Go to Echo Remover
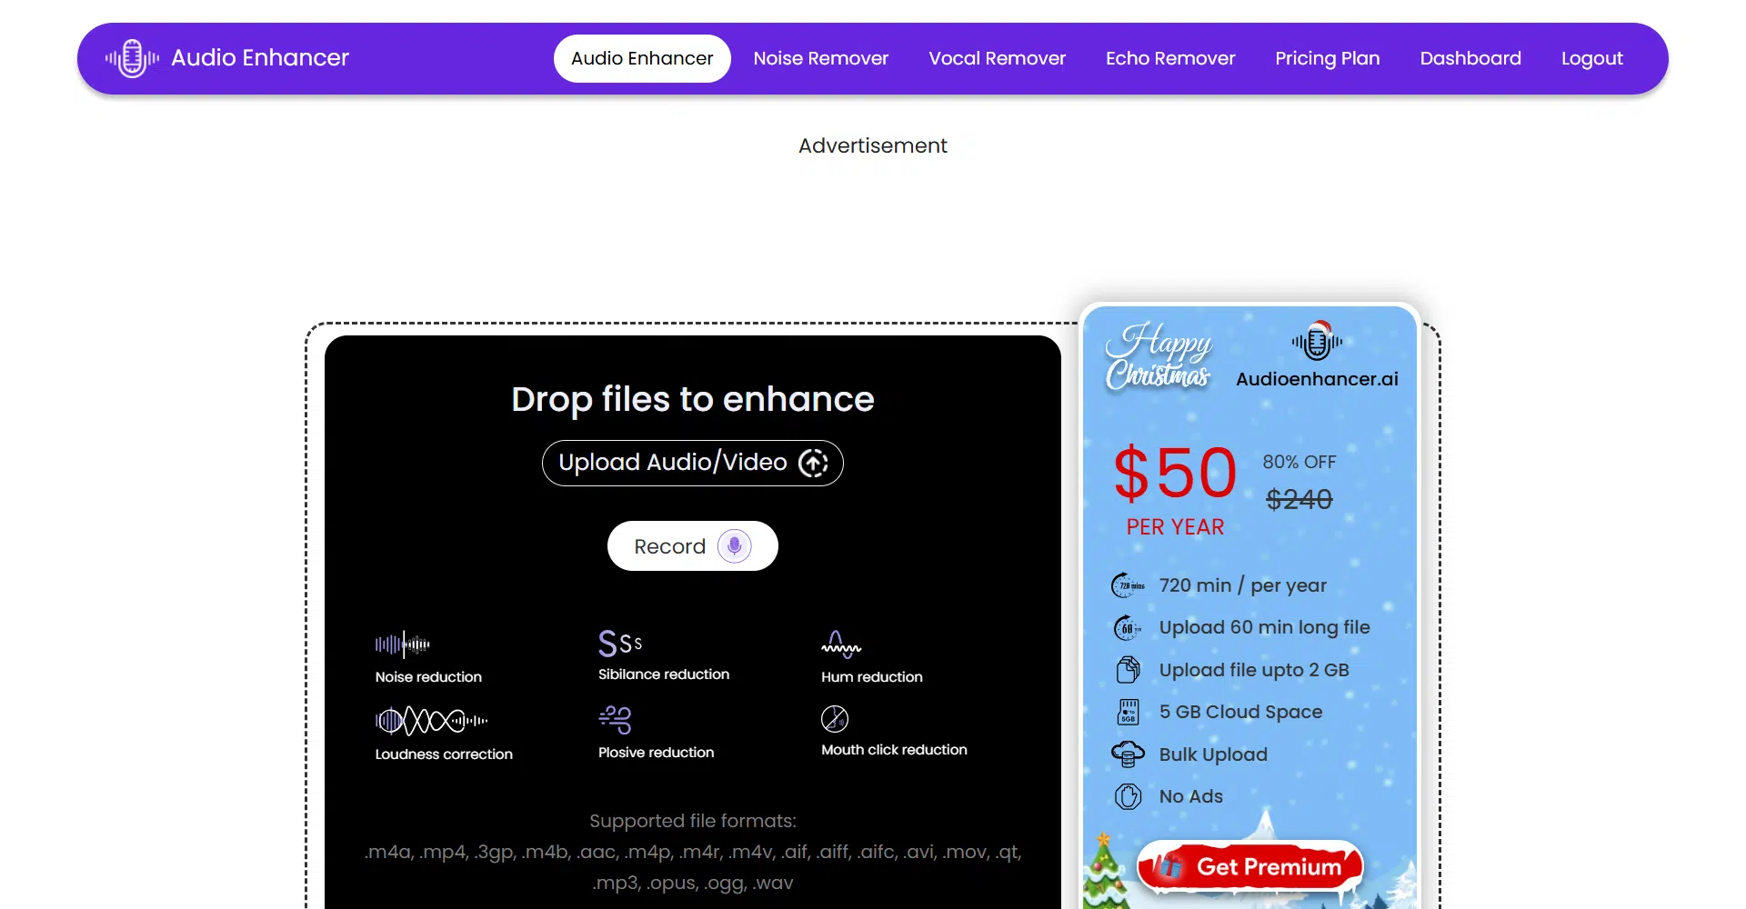The width and height of the screenshot is (1746, 909). pyautogui.click(x=1169, y=58)
